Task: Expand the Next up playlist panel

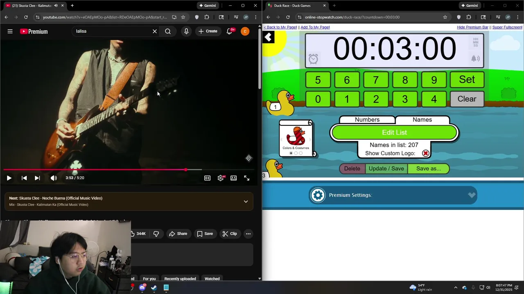Action: 246,201
